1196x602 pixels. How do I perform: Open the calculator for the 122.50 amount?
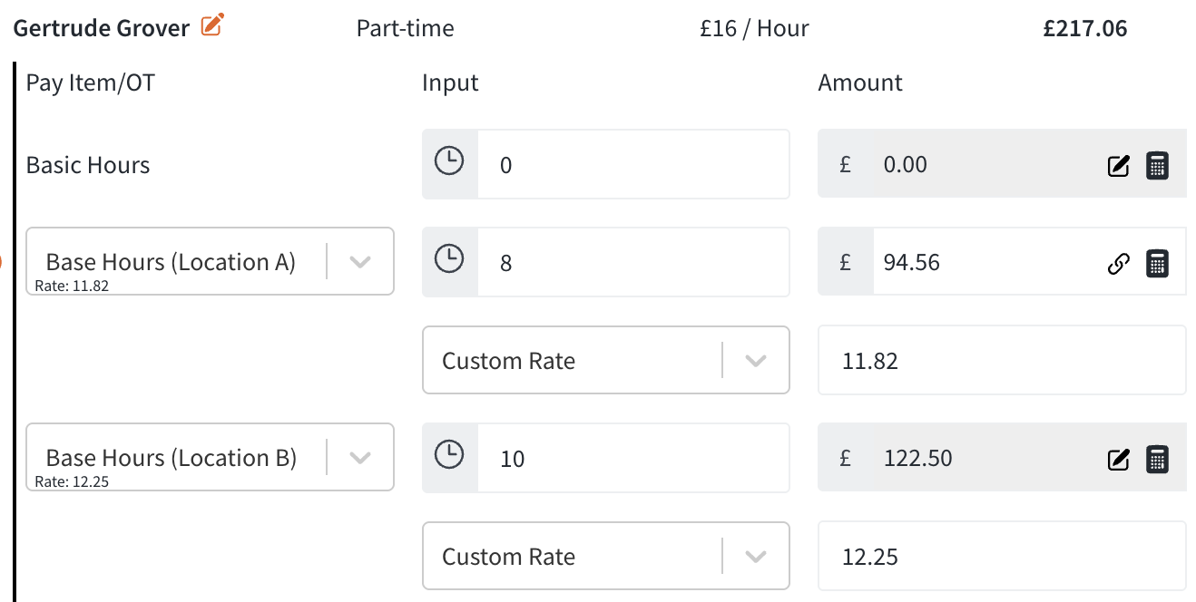(x=1157, y=460)
